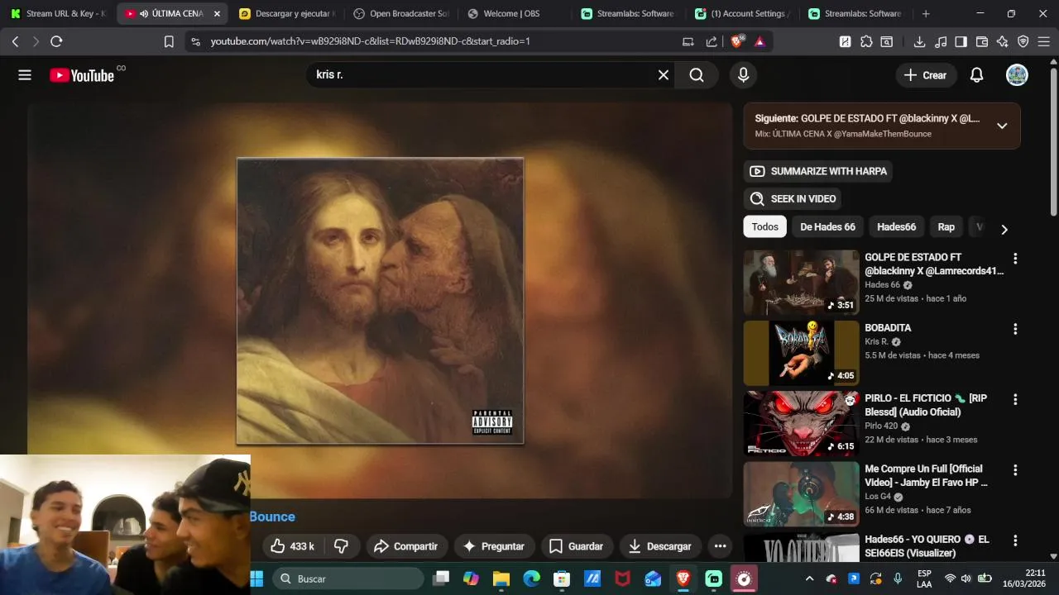Open the Brave Wallet icon
The image size is (1059, 595).
tap(982, 41)
